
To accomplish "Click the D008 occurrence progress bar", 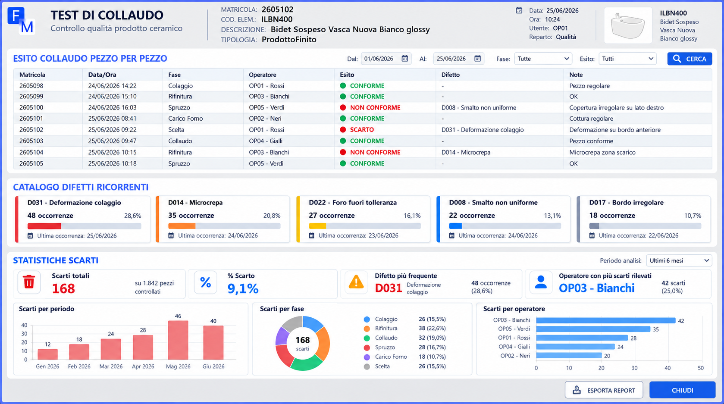I will (x=505, y=226).
